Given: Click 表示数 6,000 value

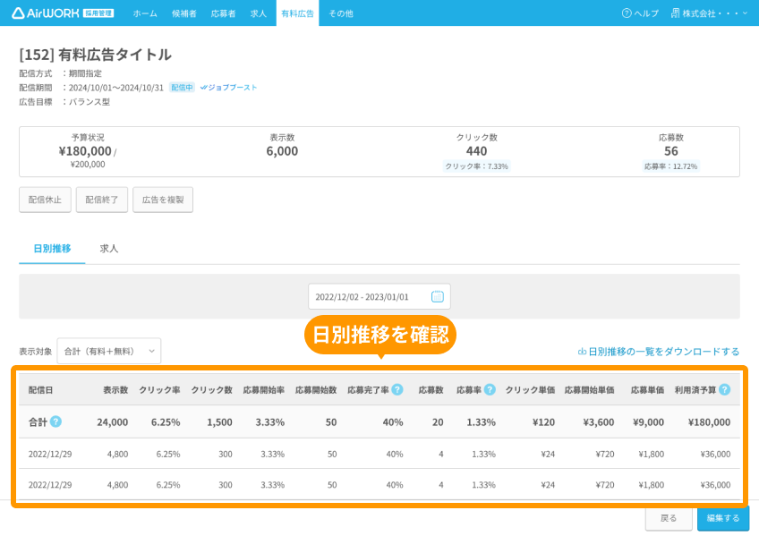Looking at the screenshot, I should click(282, 151).
